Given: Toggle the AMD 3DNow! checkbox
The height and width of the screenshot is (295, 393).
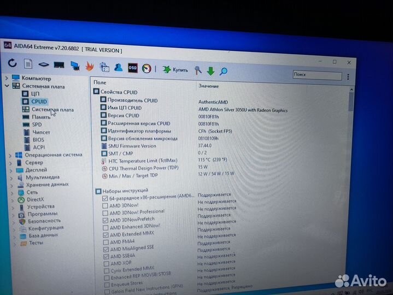Looking at the screenshot, I should click(x=105, y=206).
